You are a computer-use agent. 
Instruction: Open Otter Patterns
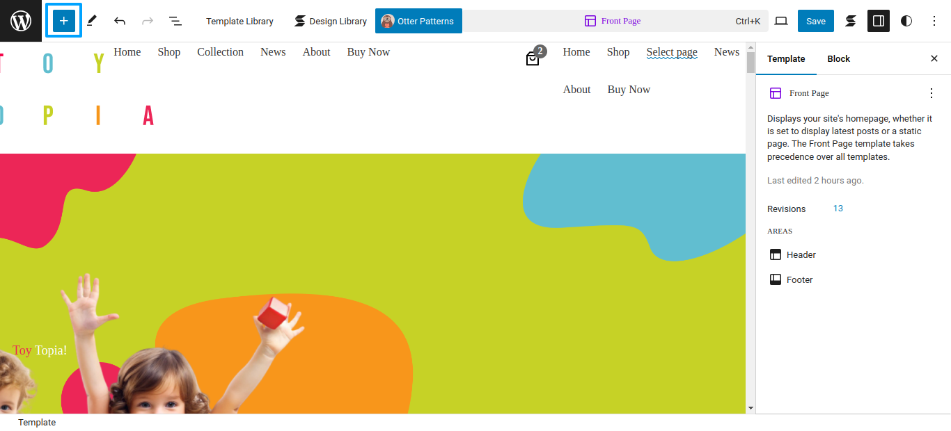click(x=418, y=21)
